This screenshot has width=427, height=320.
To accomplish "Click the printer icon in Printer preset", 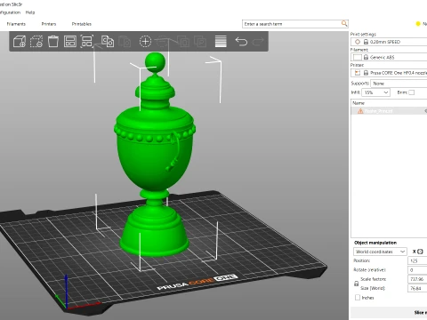I will coord(358,73).
